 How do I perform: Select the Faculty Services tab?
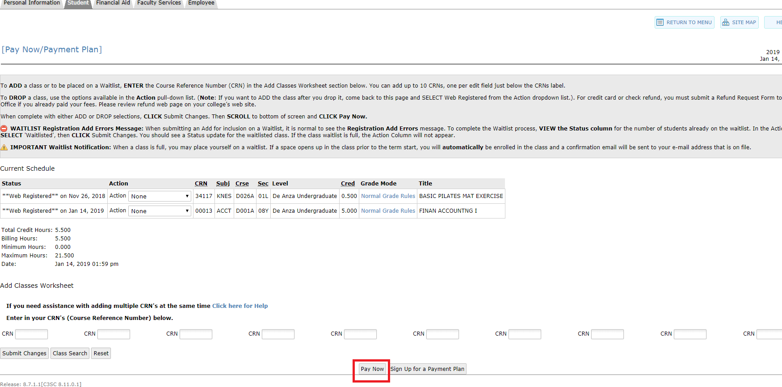tap(159, 3)
